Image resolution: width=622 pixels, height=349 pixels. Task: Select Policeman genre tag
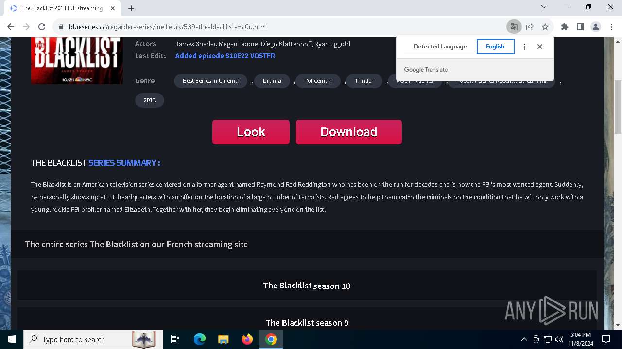318,81
